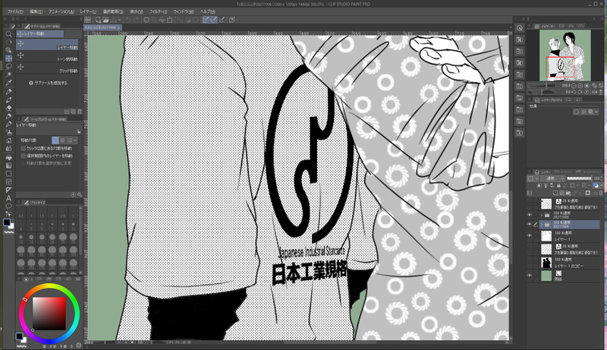Select the Auto Select wand tool
The image size is (607, 350).
[x=8, y=74]
